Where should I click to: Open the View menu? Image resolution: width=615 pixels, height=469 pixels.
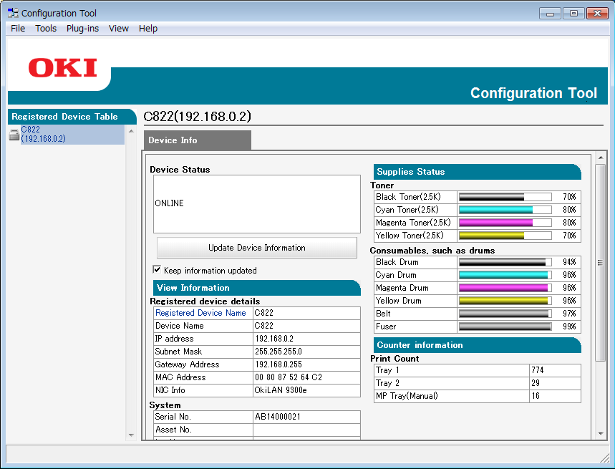pos(118,29)
